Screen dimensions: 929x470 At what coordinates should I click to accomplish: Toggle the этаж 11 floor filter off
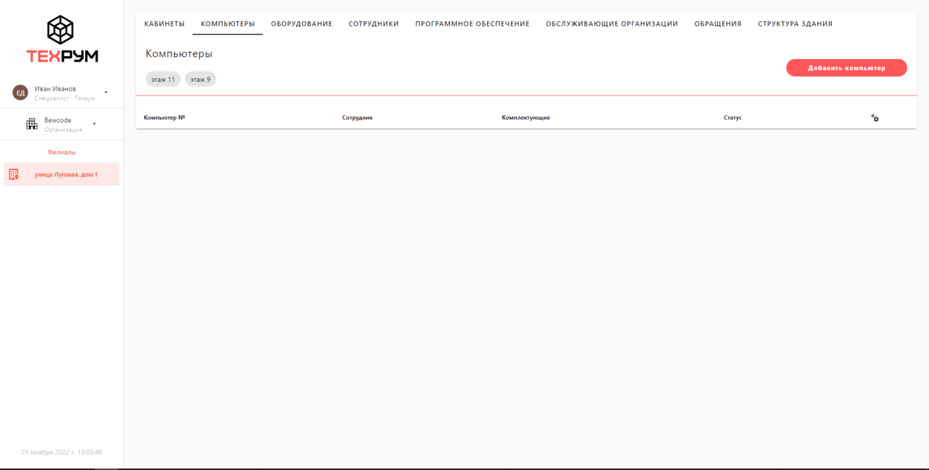[x=162, y=79]
